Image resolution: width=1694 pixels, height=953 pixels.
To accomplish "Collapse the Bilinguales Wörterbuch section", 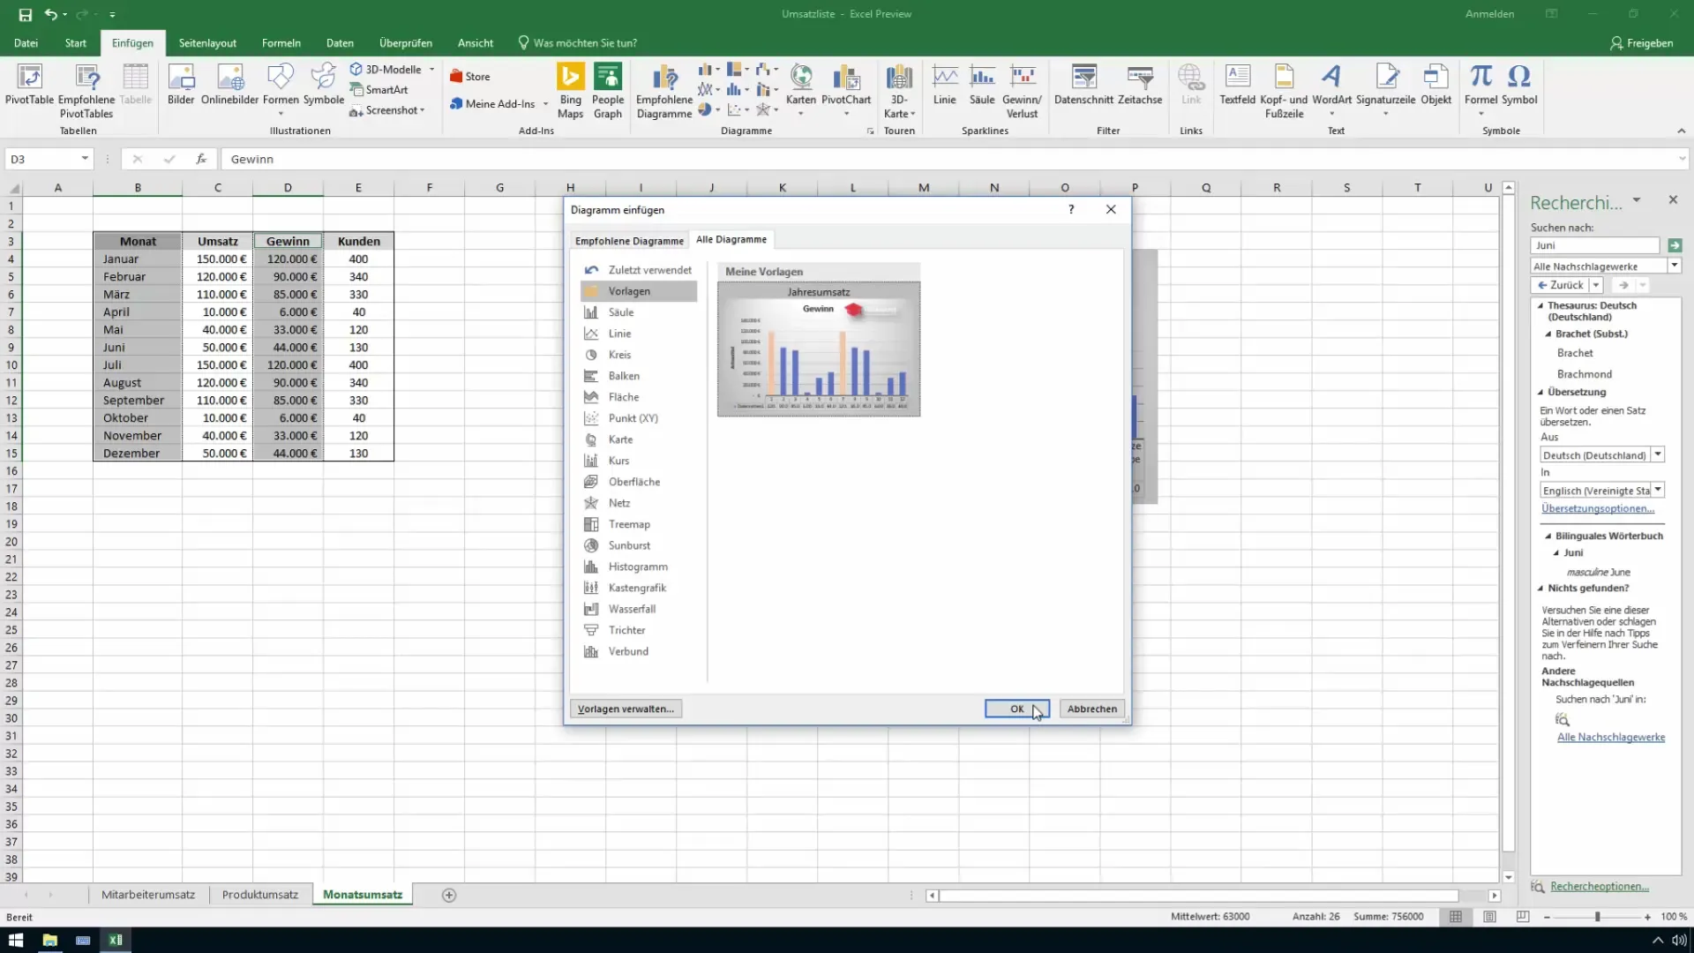I will click(x=1548, y=536).
